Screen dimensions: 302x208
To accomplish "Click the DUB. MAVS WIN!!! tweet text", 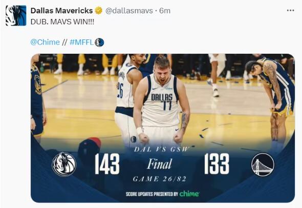I will [x=62, y=22].
